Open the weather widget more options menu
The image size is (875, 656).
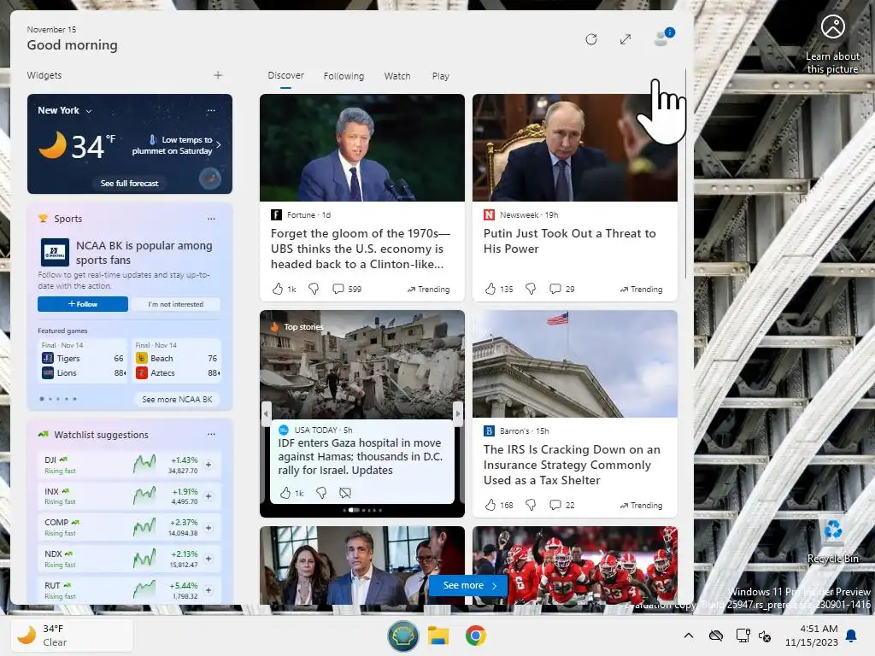pyautogui.click(x=212, y=110)
